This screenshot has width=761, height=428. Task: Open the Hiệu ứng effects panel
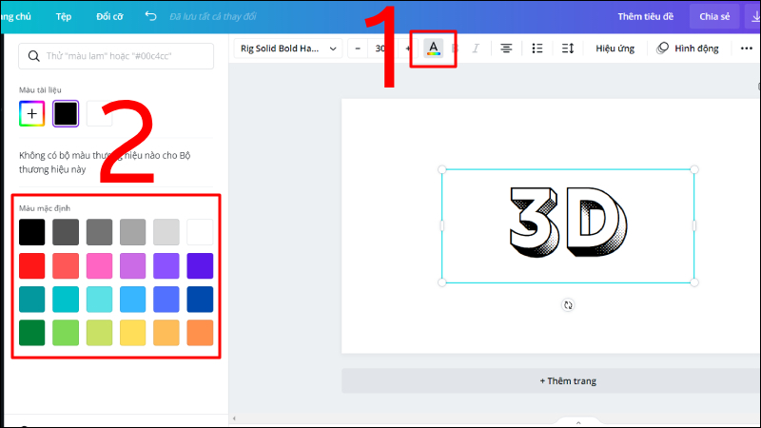coord(615,49)
